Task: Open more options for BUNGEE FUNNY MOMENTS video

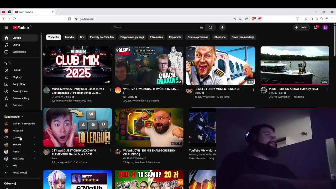Action: click(253, 89)
